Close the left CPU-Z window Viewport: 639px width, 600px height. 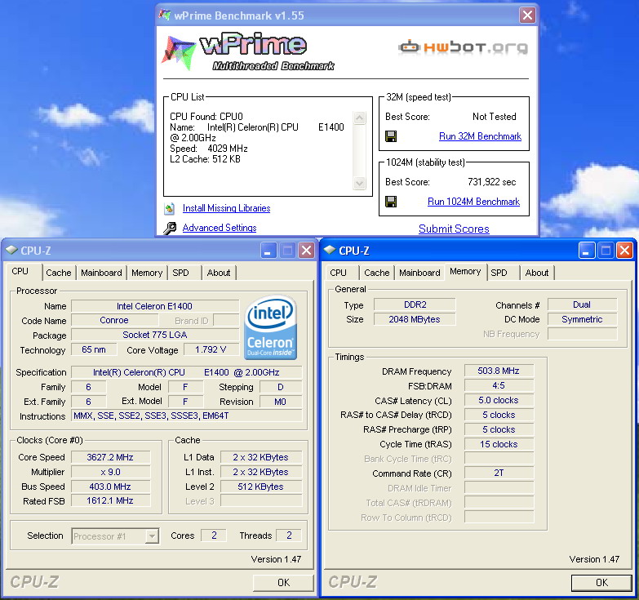click(x=307, y=251)
